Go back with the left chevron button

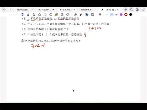pos(4,10)
